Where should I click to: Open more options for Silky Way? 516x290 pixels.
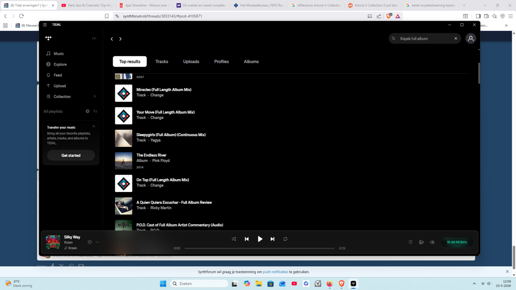click(x=97, y=242)
